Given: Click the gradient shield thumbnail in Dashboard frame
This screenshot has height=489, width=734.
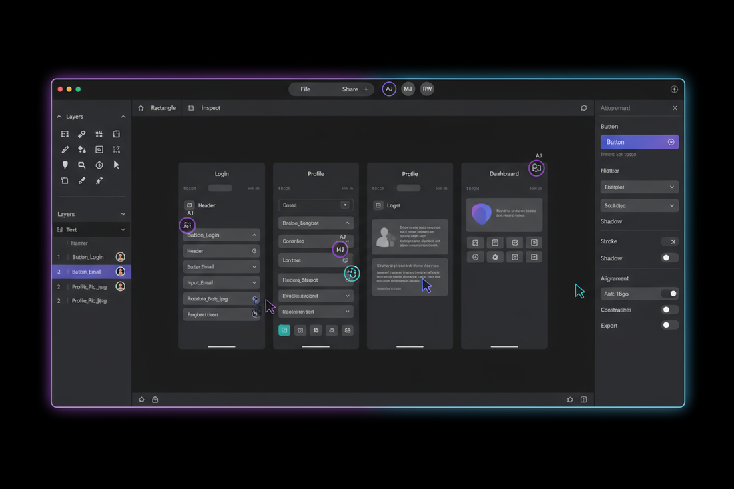Looking at the screenshot, I should 482,215.
